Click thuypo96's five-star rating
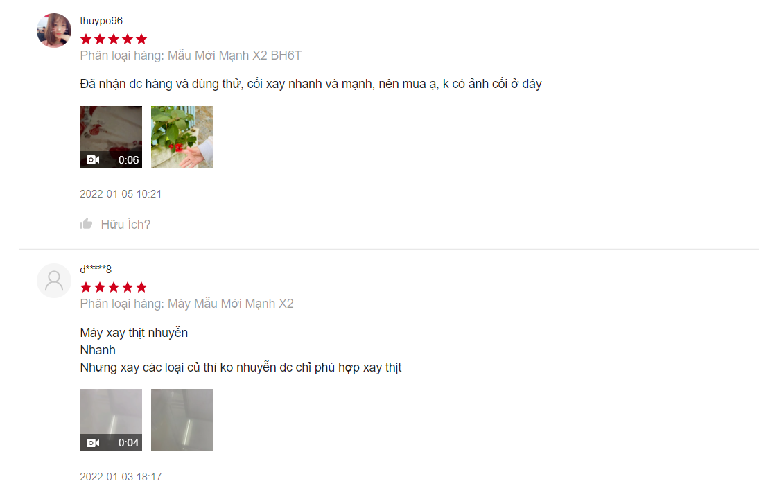The image size is (759, 488). pos(114,40)
